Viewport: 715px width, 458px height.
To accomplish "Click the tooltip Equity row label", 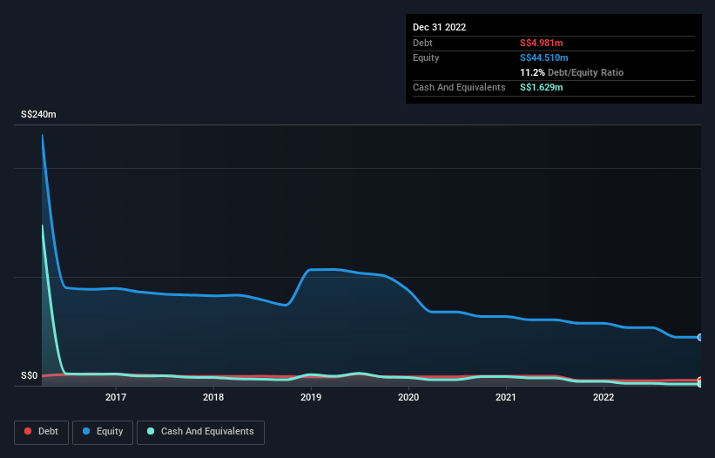I will (426, 57).
